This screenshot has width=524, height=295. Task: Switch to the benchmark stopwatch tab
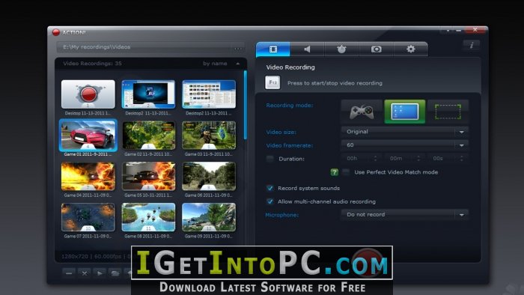tap(341, 49)
